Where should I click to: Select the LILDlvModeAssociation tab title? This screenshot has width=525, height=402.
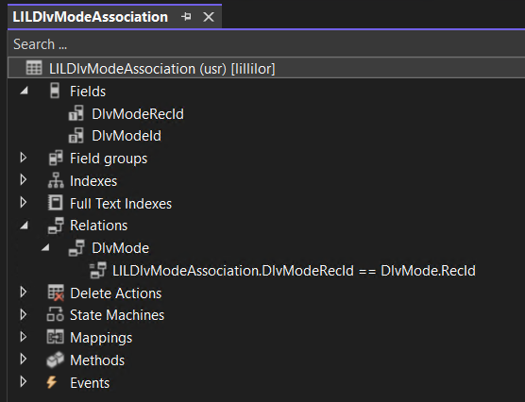(90, 17)
